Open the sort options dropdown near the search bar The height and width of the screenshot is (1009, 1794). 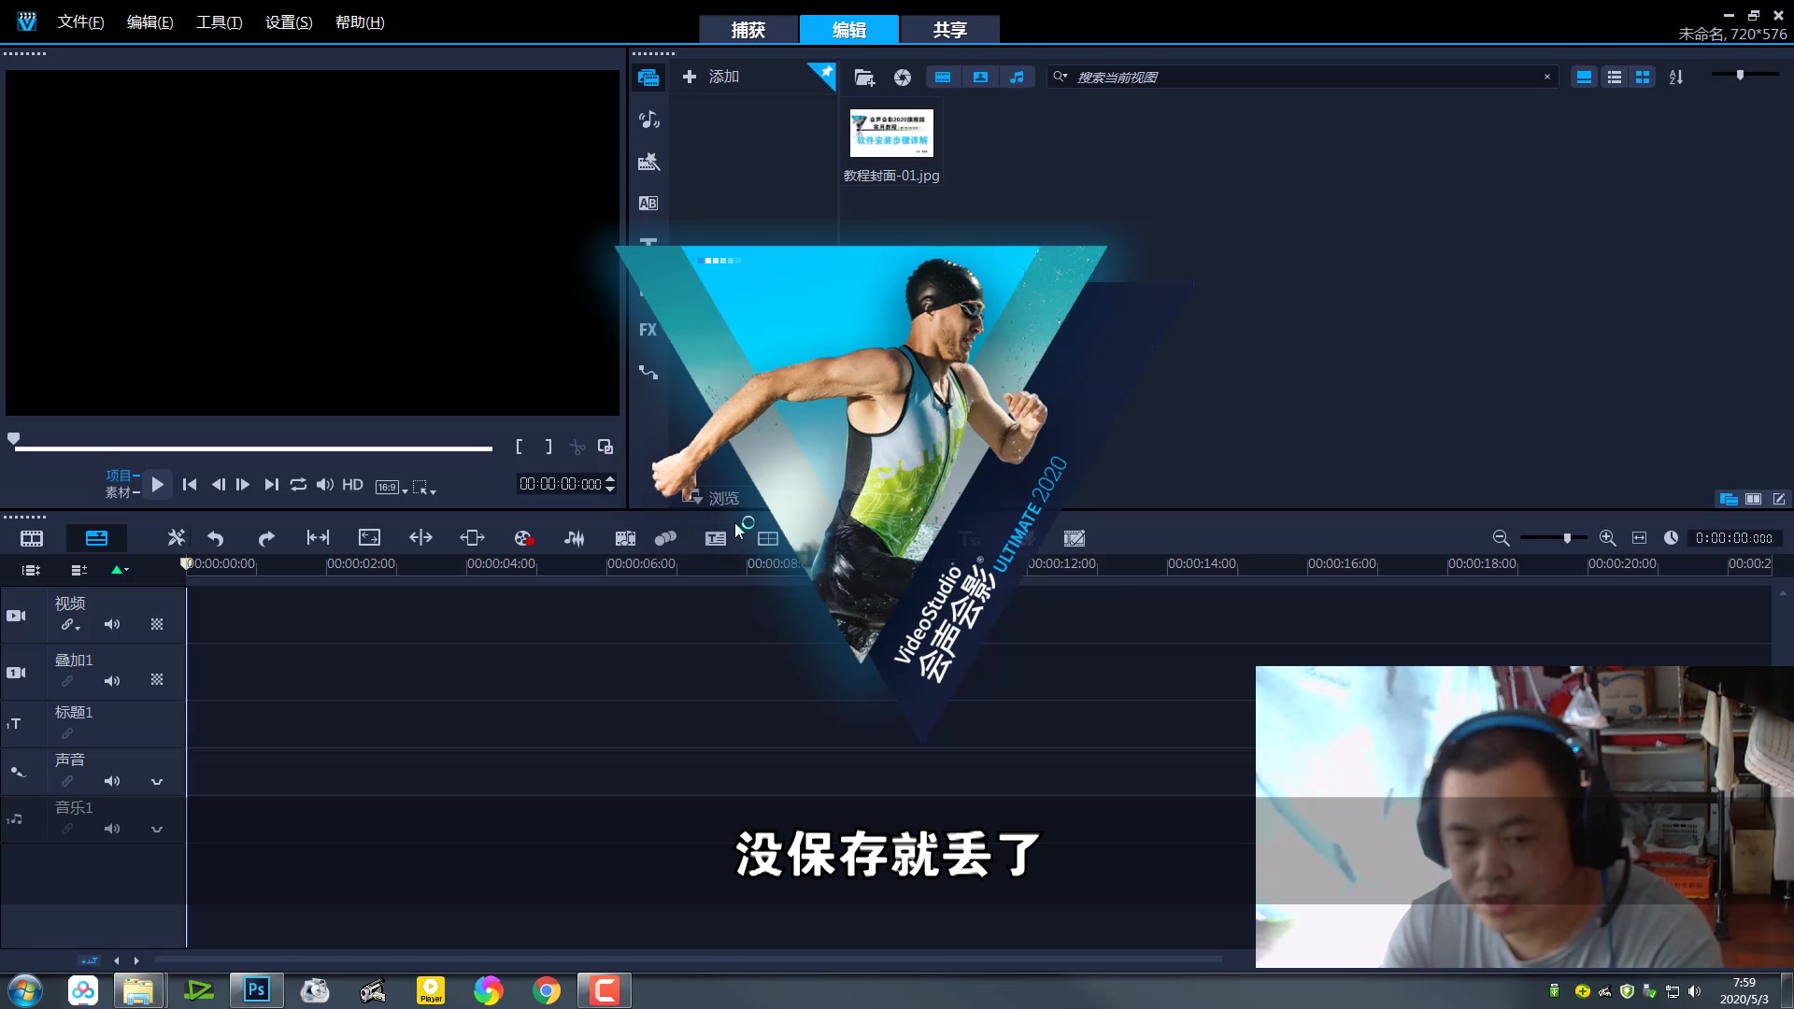click(1675, 78)
